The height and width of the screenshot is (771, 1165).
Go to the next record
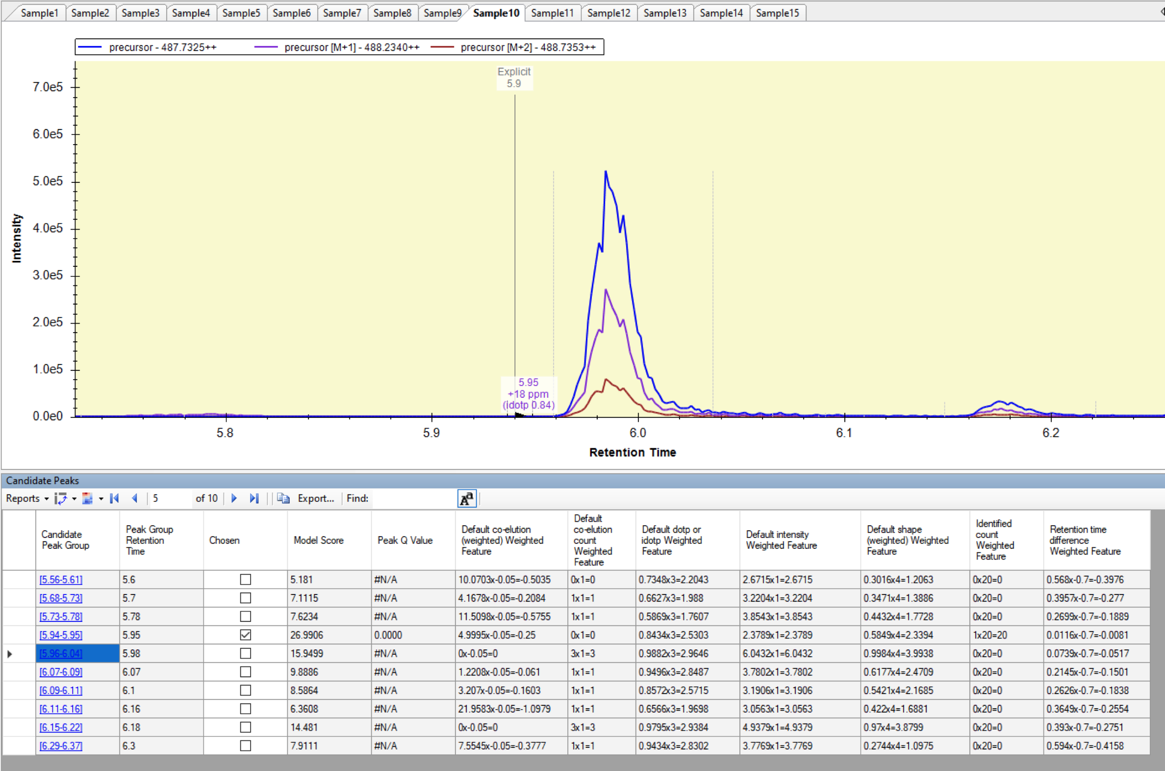(x=234, y=498)
